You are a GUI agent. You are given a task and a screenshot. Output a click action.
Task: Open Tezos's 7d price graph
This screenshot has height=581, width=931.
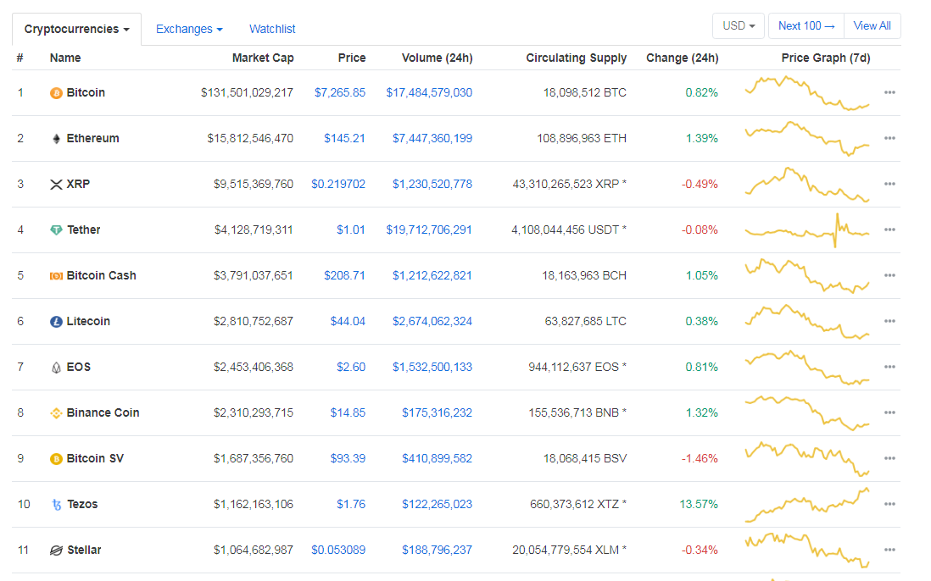[x=807, y=505]
